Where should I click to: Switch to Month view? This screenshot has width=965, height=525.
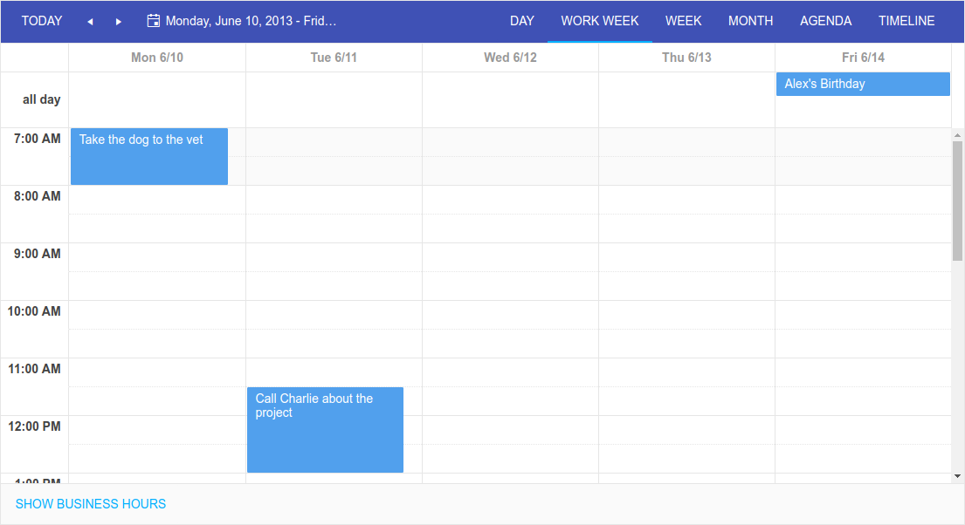[750, 21]
